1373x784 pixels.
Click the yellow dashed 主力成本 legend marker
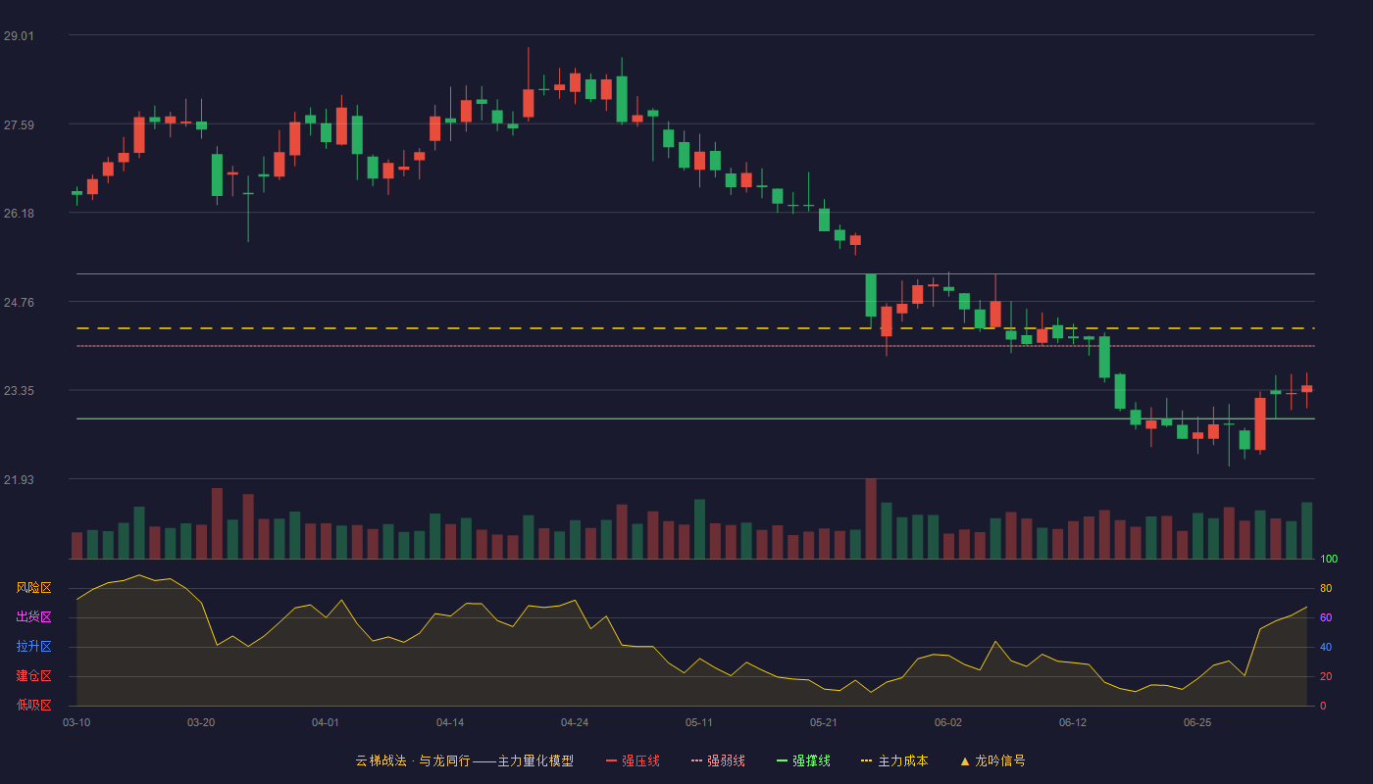pos(866,760)
